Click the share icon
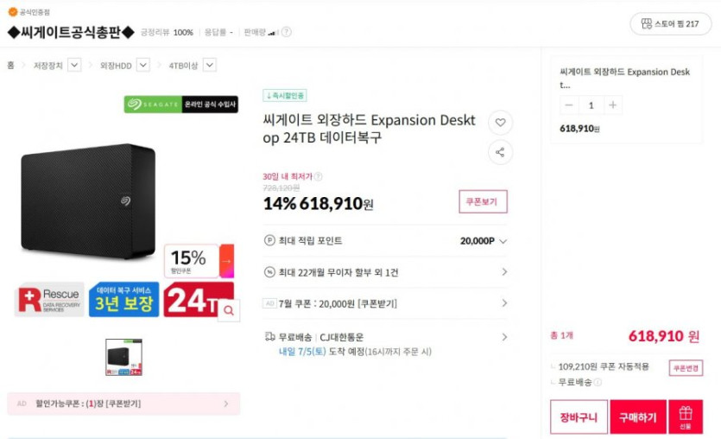 (x=500, y=153)
